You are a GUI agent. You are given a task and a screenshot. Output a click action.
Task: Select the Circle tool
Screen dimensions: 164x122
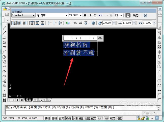coord(4,57)
